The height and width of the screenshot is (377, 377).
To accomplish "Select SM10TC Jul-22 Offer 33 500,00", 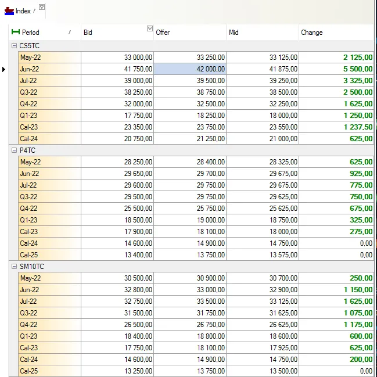I will point(190,301).
